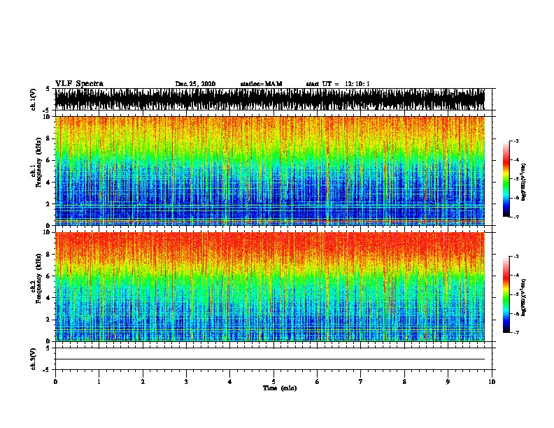Click the "station=MAM" header label
The height and width of the screenshot is (428, 554).
click(261, 84)
